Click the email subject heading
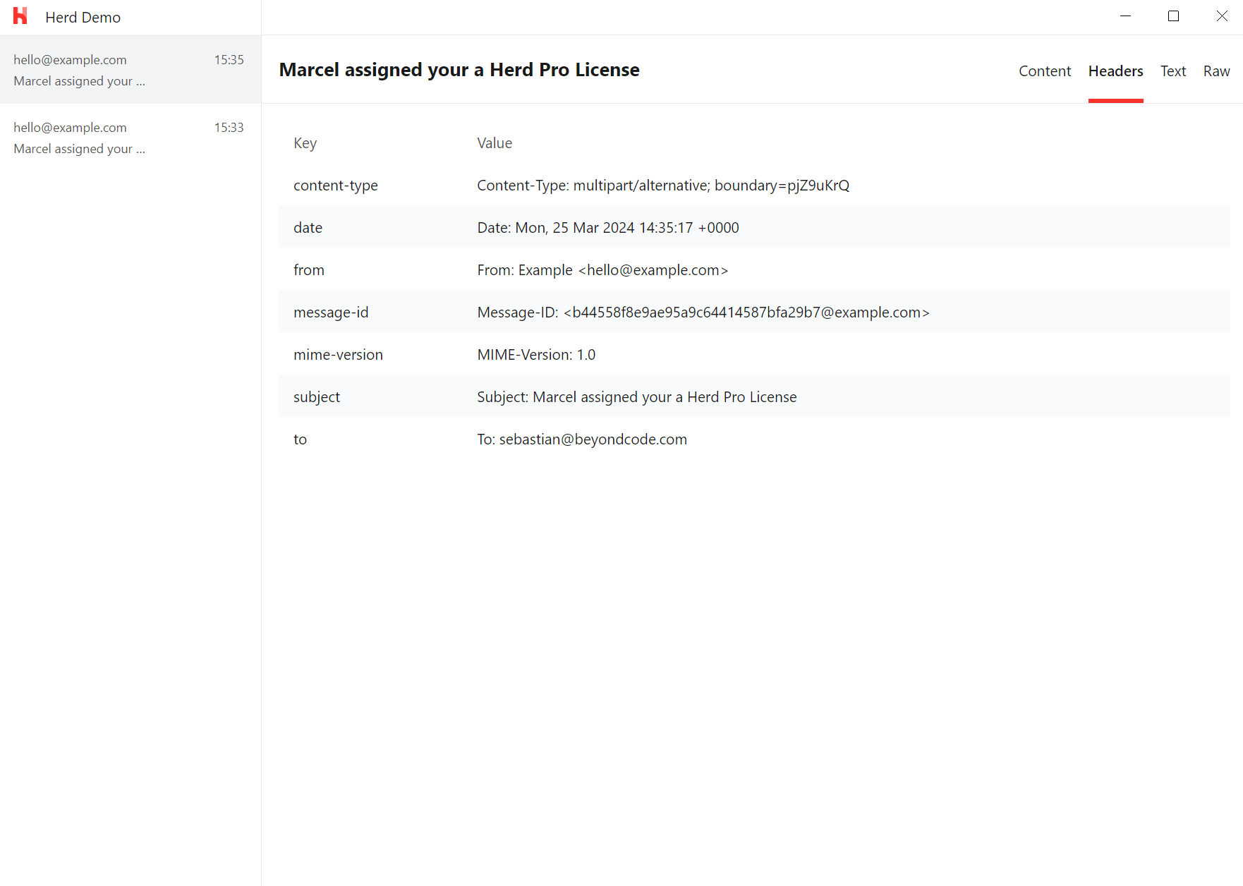Screen dimensions: 1243x886 (x=459, y=70)
